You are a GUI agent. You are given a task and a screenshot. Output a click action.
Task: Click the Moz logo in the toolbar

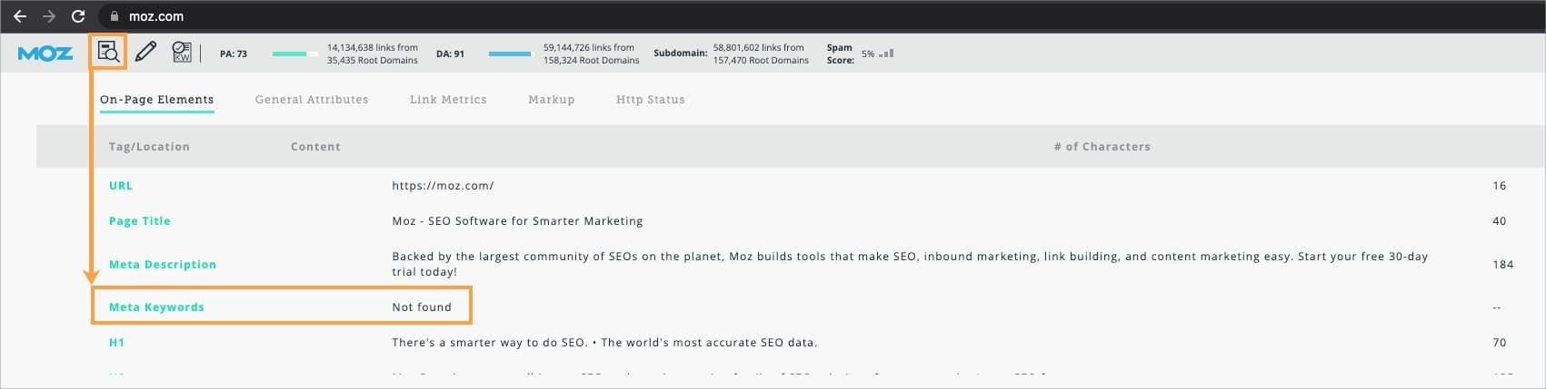[x=45, y=53]
